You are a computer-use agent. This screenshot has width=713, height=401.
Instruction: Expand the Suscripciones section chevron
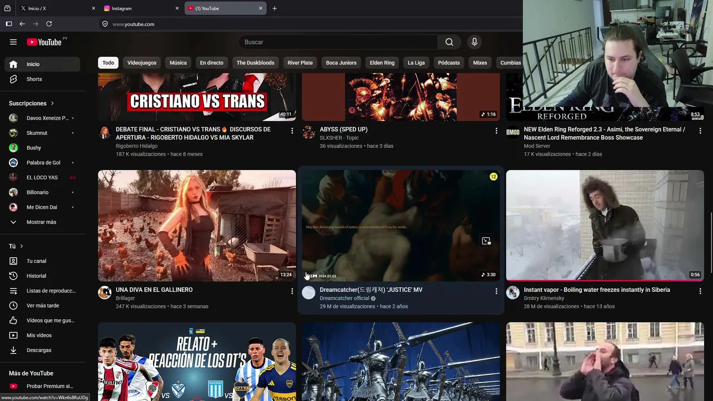coord(52,104)
